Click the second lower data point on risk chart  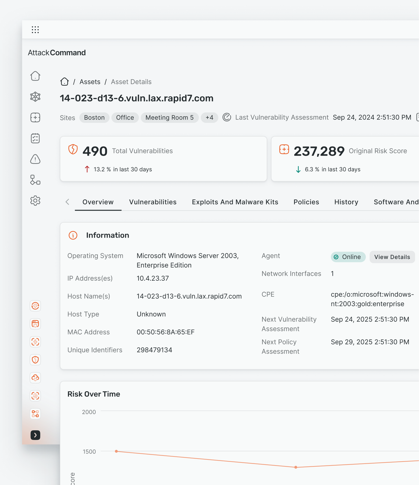tap(296, 467)
